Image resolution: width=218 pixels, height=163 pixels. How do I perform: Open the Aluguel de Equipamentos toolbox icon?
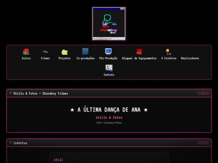139,52
